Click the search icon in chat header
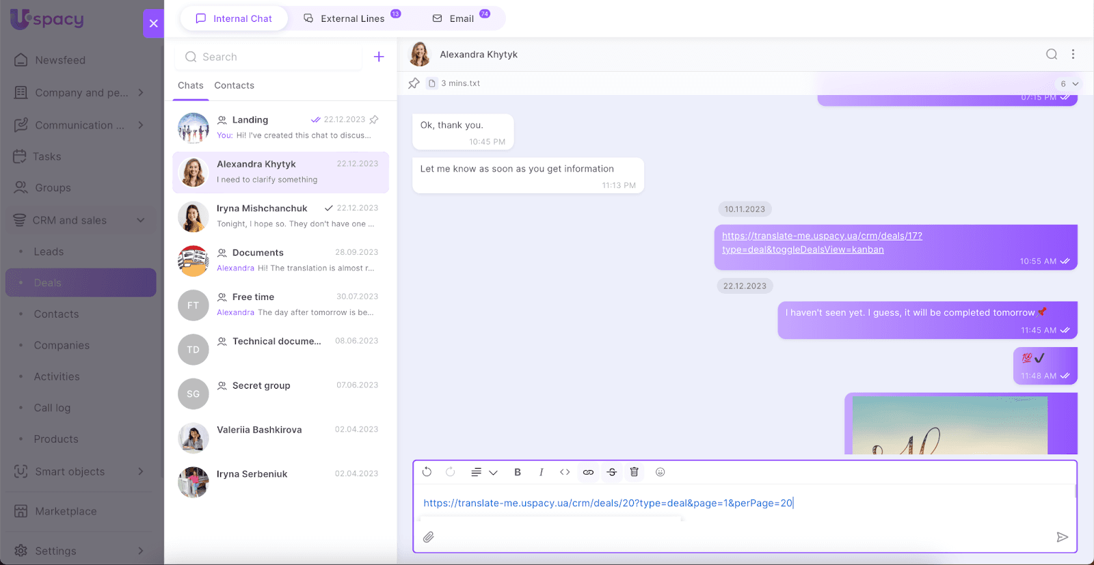This screenshot has height=565, width=1094. click(1052, 55)
